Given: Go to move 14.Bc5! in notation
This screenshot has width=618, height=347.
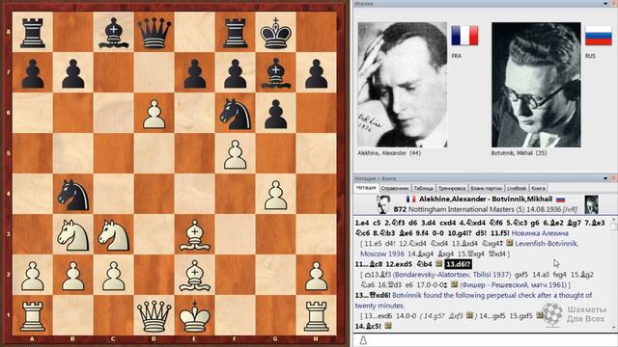Looking at the screenshot, I should pyautogui.click(x=368, y=326).
